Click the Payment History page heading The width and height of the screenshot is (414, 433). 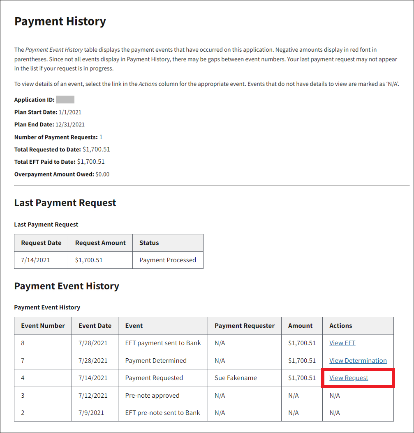(60, 21)
